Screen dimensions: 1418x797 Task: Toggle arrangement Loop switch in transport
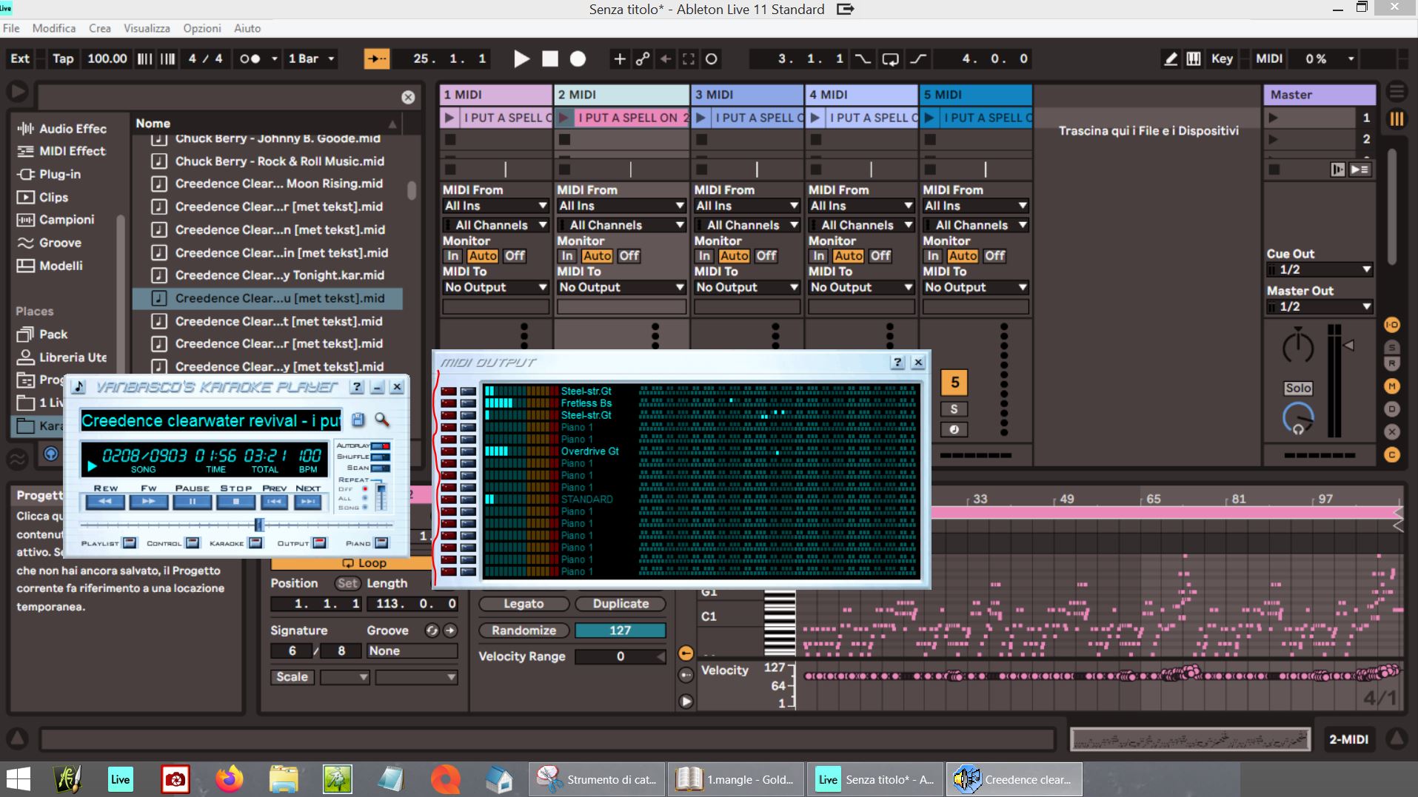point(891,59)
